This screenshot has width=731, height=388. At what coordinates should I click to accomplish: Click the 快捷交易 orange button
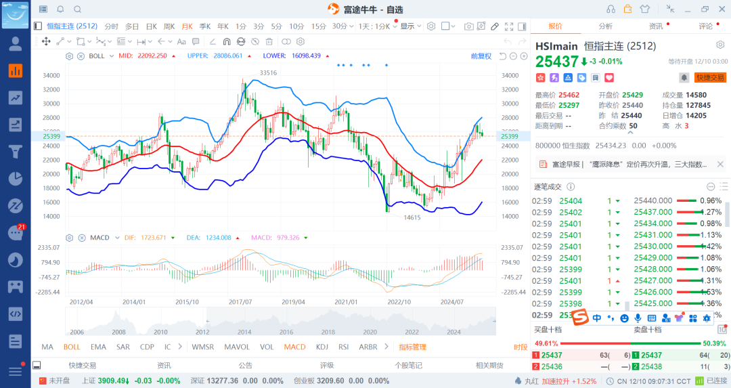(710, 78)
